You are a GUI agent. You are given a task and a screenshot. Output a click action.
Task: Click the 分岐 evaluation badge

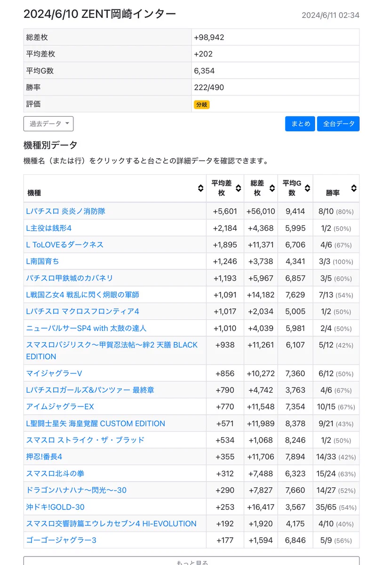[201, 105]
